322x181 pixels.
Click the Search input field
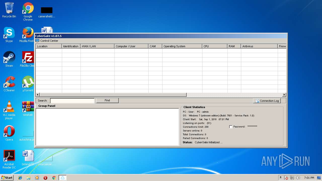pos(72,101)
